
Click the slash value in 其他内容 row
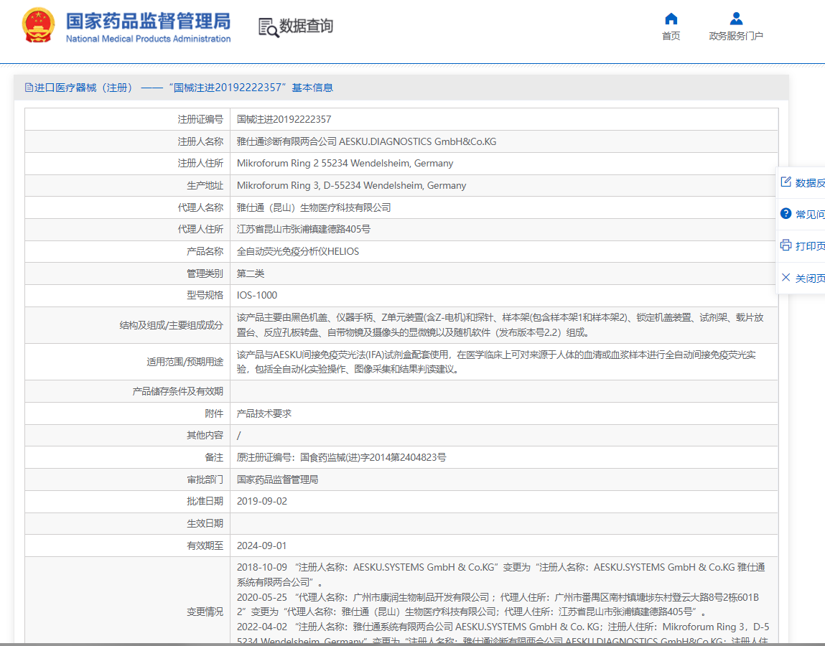tap(239, 436)
